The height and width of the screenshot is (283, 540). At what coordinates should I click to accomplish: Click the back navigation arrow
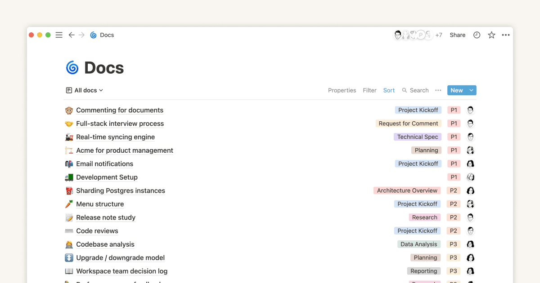[72, 35]
